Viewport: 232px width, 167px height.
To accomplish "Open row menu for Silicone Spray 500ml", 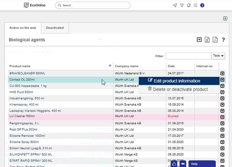I will [x=222, y=142].
